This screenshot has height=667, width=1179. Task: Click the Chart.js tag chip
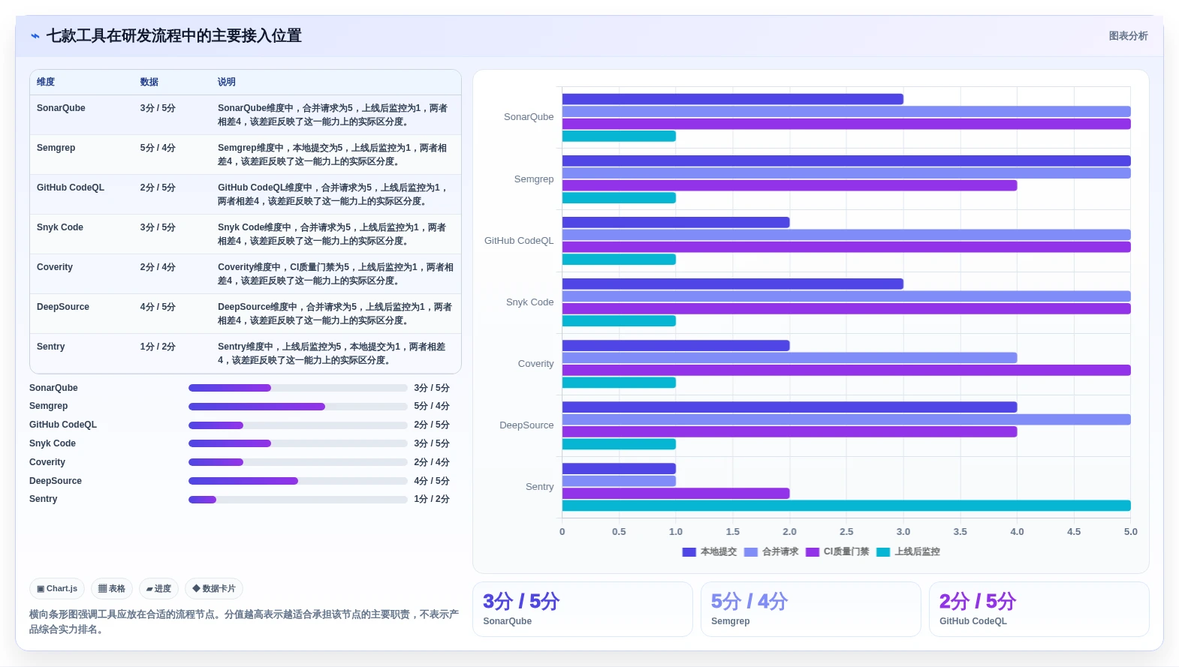pyautogui.click(x=57, y=589)
